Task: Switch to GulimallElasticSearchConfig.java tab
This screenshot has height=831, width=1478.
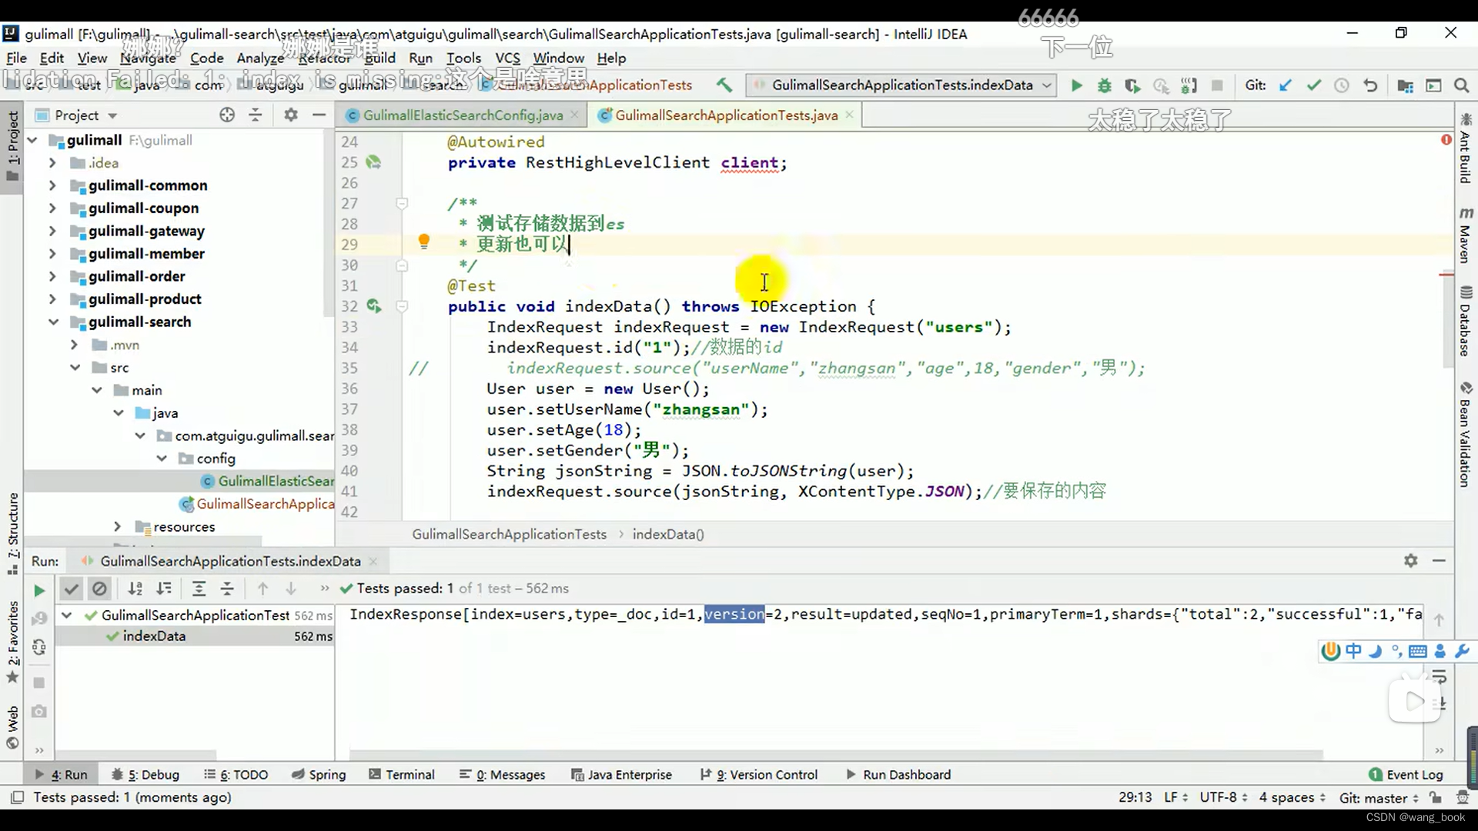Action: tap(462, 115)
